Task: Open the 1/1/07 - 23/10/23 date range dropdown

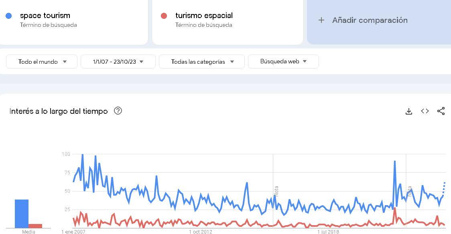Action: tap(118, 61)
